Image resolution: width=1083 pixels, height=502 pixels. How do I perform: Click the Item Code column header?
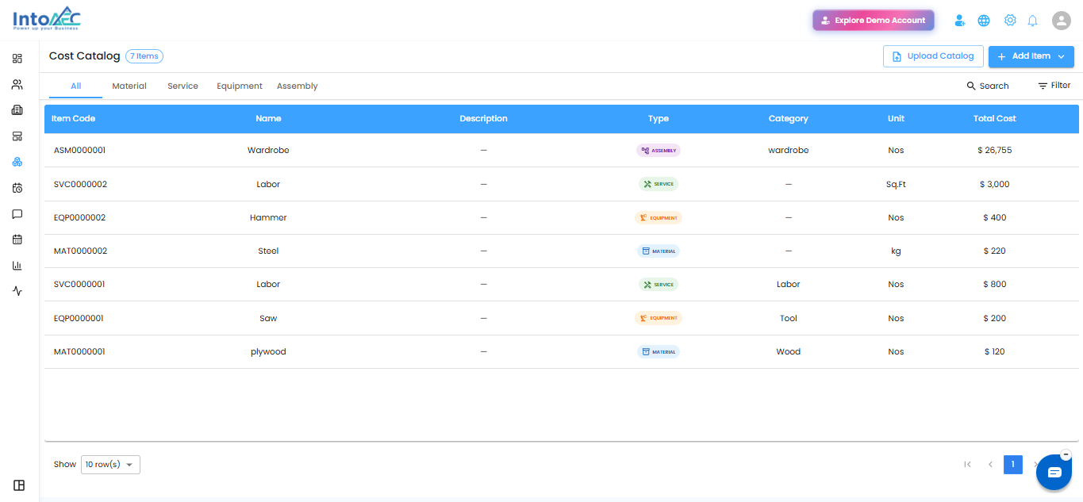[74, 119]
